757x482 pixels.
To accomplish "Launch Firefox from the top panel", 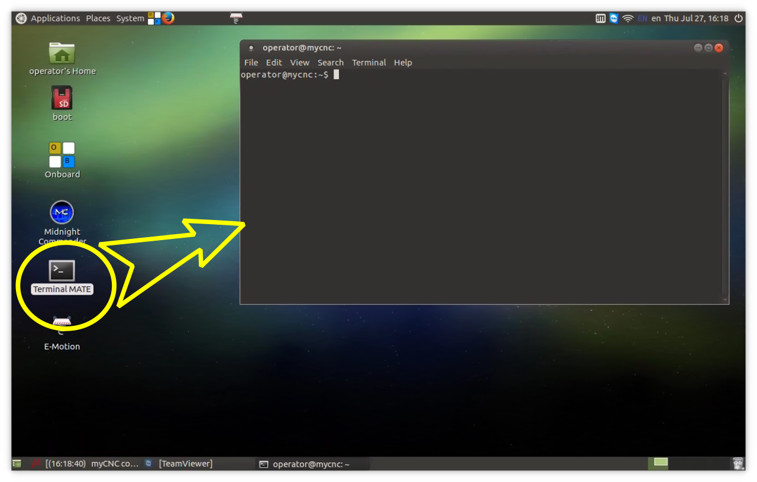I will (x=169, y=18).
